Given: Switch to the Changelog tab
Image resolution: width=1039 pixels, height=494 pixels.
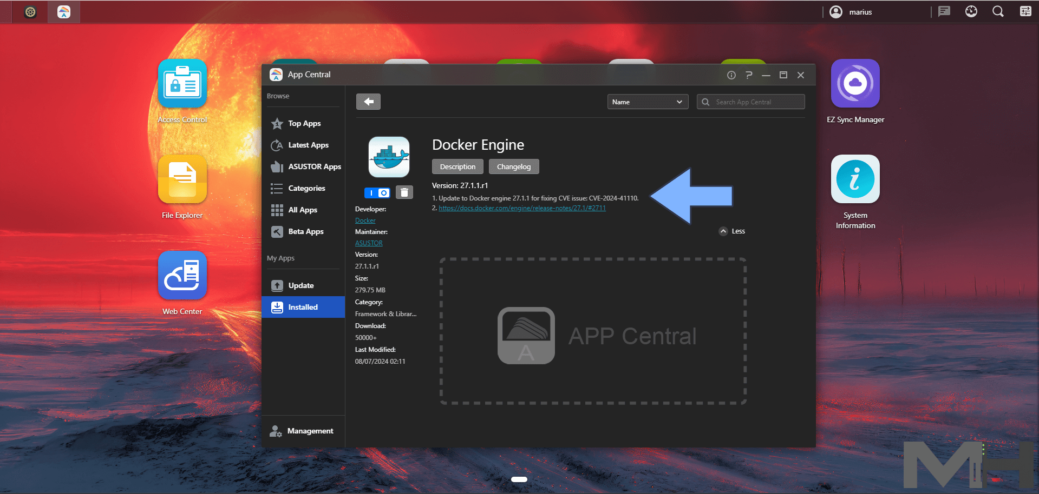Looking at the screenshot, I should click(x=514, y=166).
